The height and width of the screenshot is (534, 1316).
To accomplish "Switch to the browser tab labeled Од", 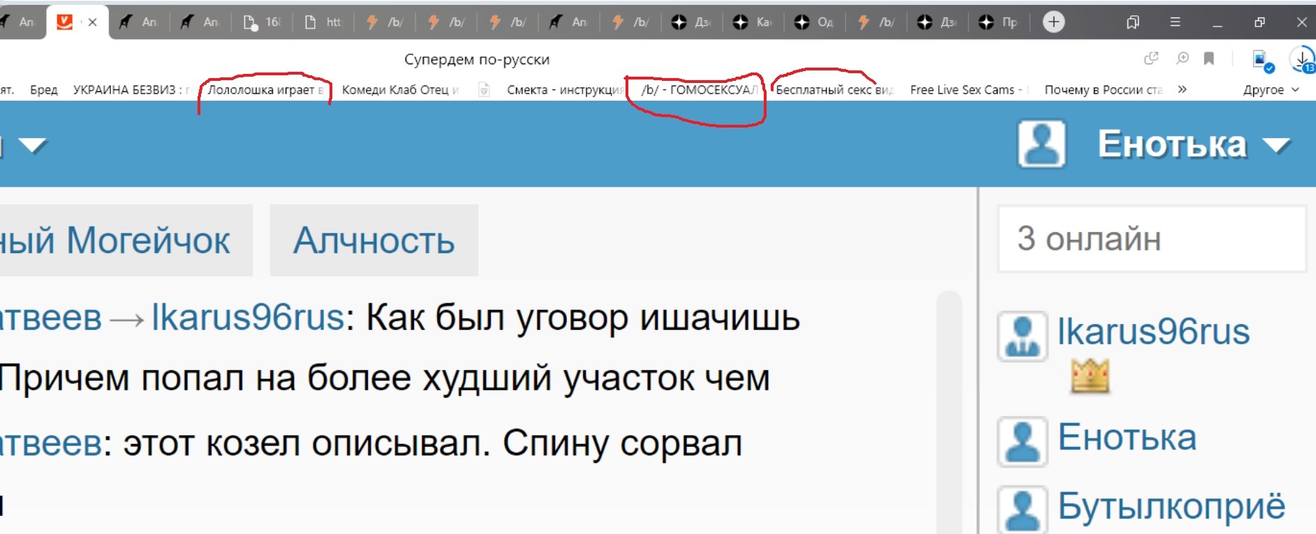I will [815, 22].
